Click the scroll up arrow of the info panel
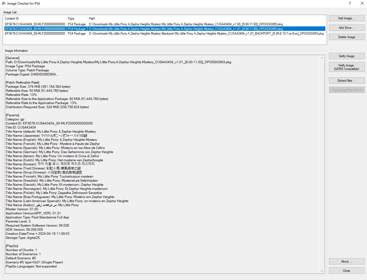The width and height of the screenshot is (367, 280). pos(322,58)
